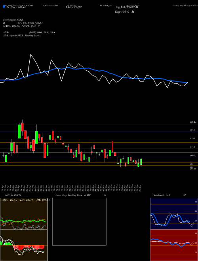This screenshot has width=198, height=261.
Task: Click the last green candlestick on the chart
Action: (x=141, y=162)
